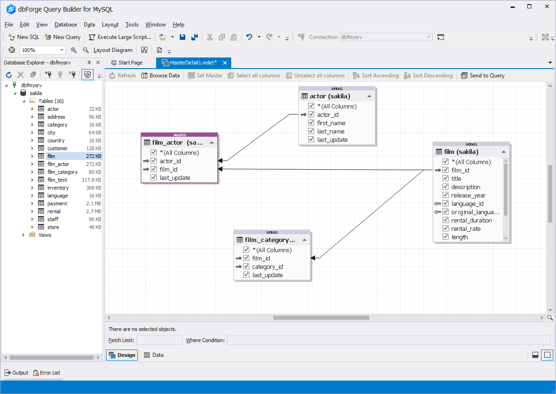The width and height of the screenshot is (556, 394).
Task: Click the diagram horizontal scrollbar thumb
Action: coord(321,318)
